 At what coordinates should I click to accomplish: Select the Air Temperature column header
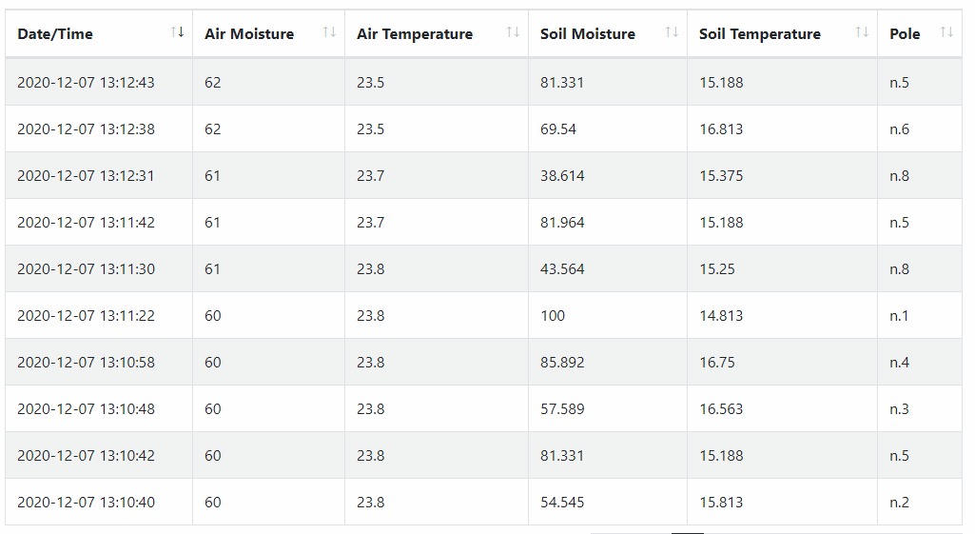437,33
